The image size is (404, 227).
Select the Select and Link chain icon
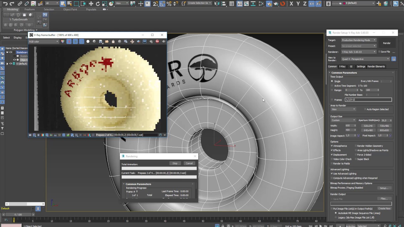coord(20,3)
